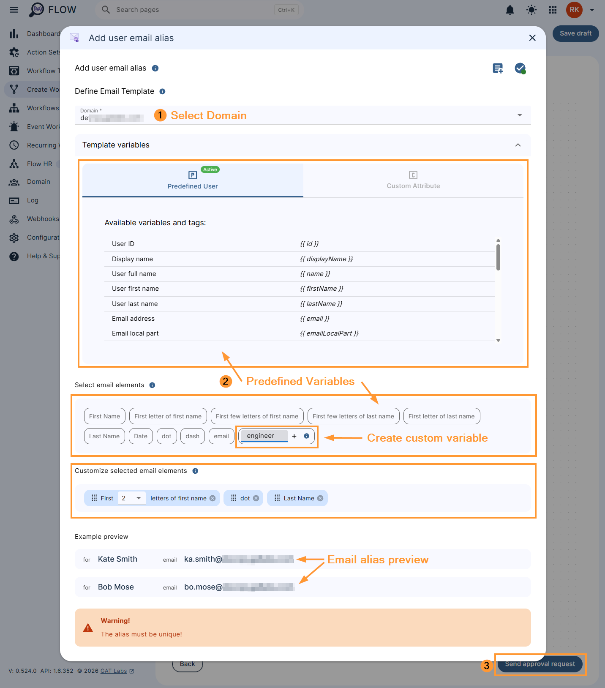Open the letters count dropdown showing 2

131,498
